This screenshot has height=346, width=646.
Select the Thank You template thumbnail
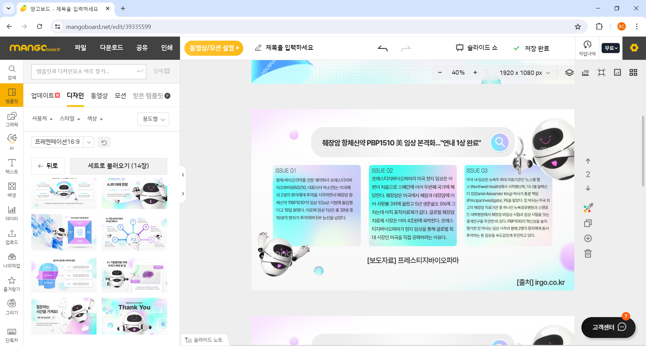click(x=134, y=316)
